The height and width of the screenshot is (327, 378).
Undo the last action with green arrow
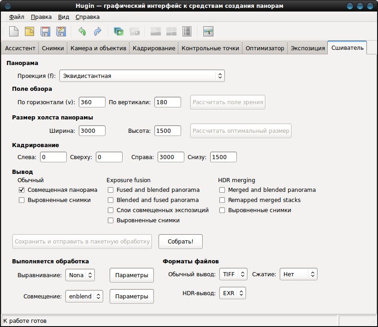click(x=82, y=31)
